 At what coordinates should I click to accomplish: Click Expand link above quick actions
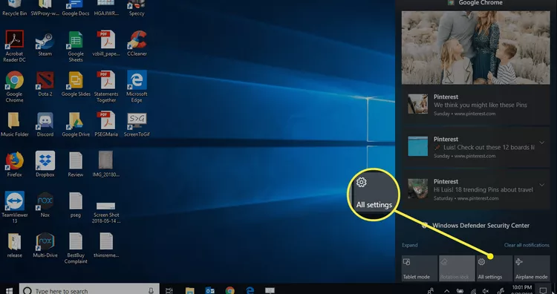409,245
